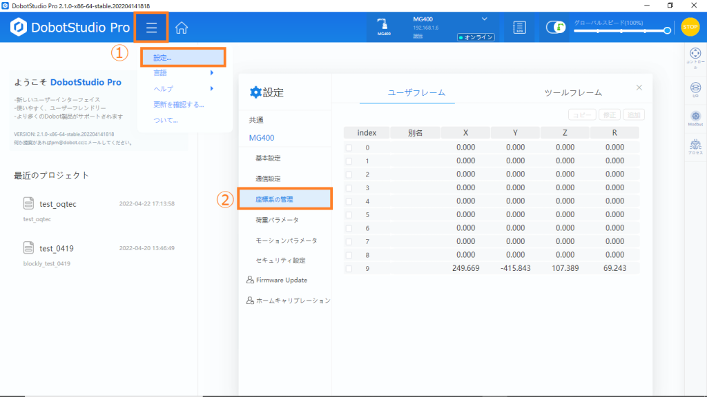Click the index column header
Screen dimensions: 707x397
(367, 133)
